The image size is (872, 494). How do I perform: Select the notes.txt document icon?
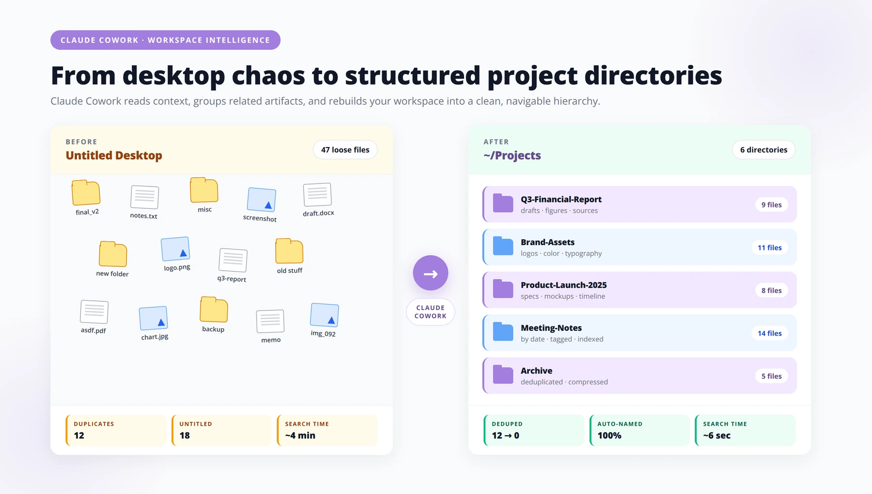coord(144,198)
